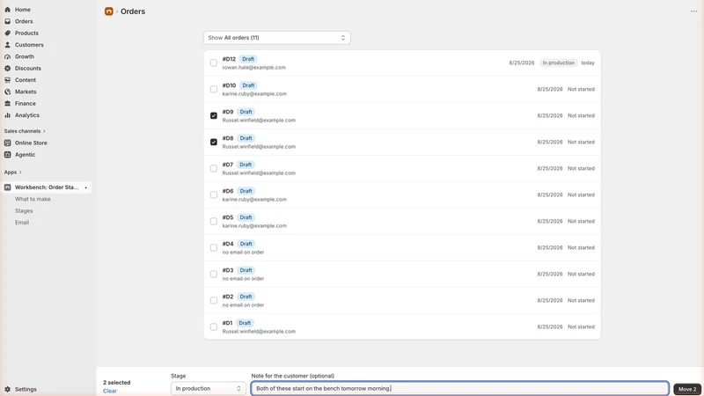
Task: Select the checkbox for order #D2
Action: pos(214,300)
